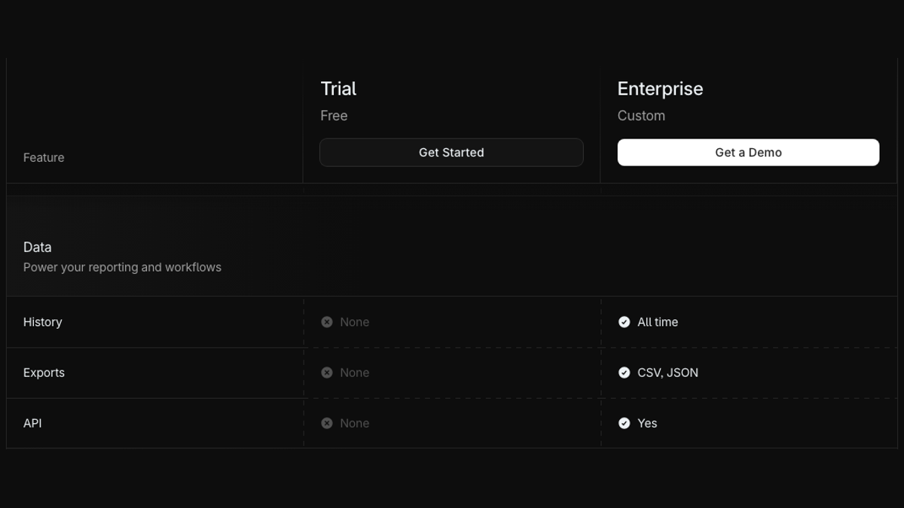904x508 pixels.
Task: Click "None" in the API row
Action: click(x=354, y=424)
